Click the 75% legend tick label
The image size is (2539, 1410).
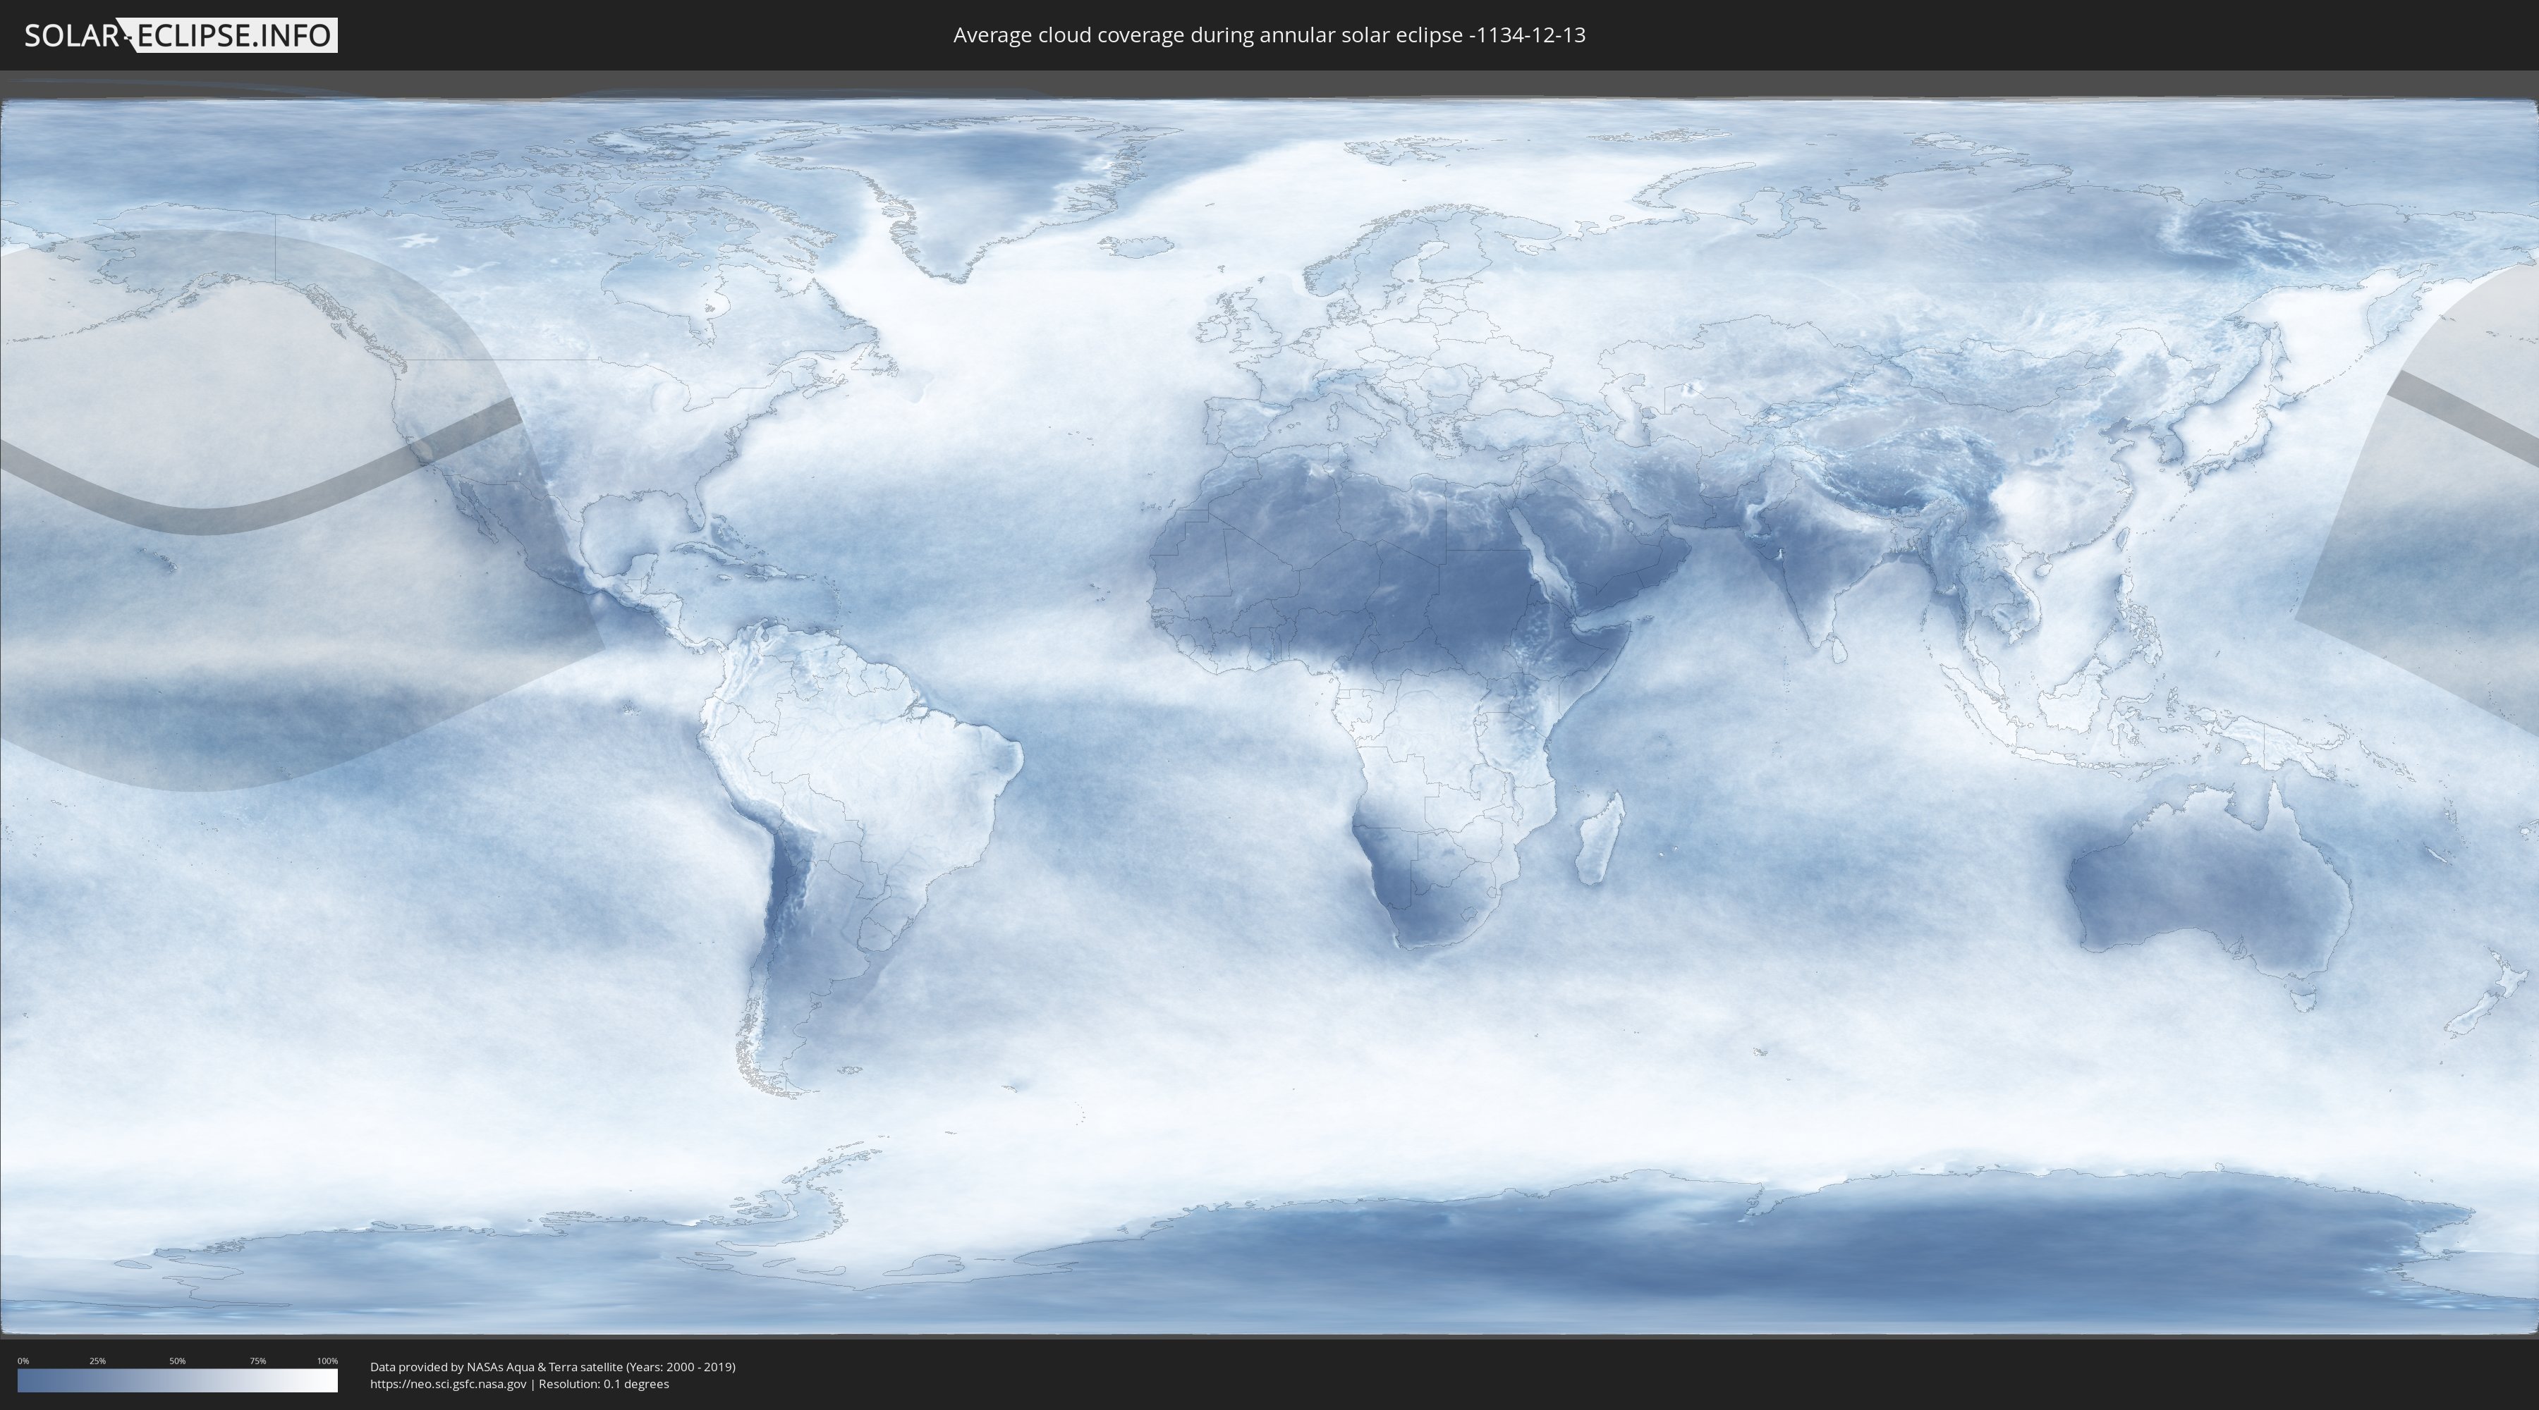[x=257, y=1361]
